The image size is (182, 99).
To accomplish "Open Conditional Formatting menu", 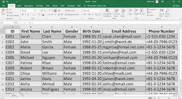I will tap(107, 13).
